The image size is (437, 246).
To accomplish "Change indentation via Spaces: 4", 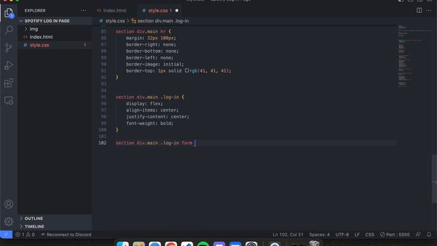I will 319,234.
